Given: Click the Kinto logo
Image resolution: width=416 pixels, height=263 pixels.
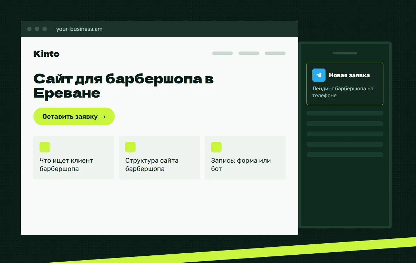Looking at the screenshot, I should coord(46,54).
